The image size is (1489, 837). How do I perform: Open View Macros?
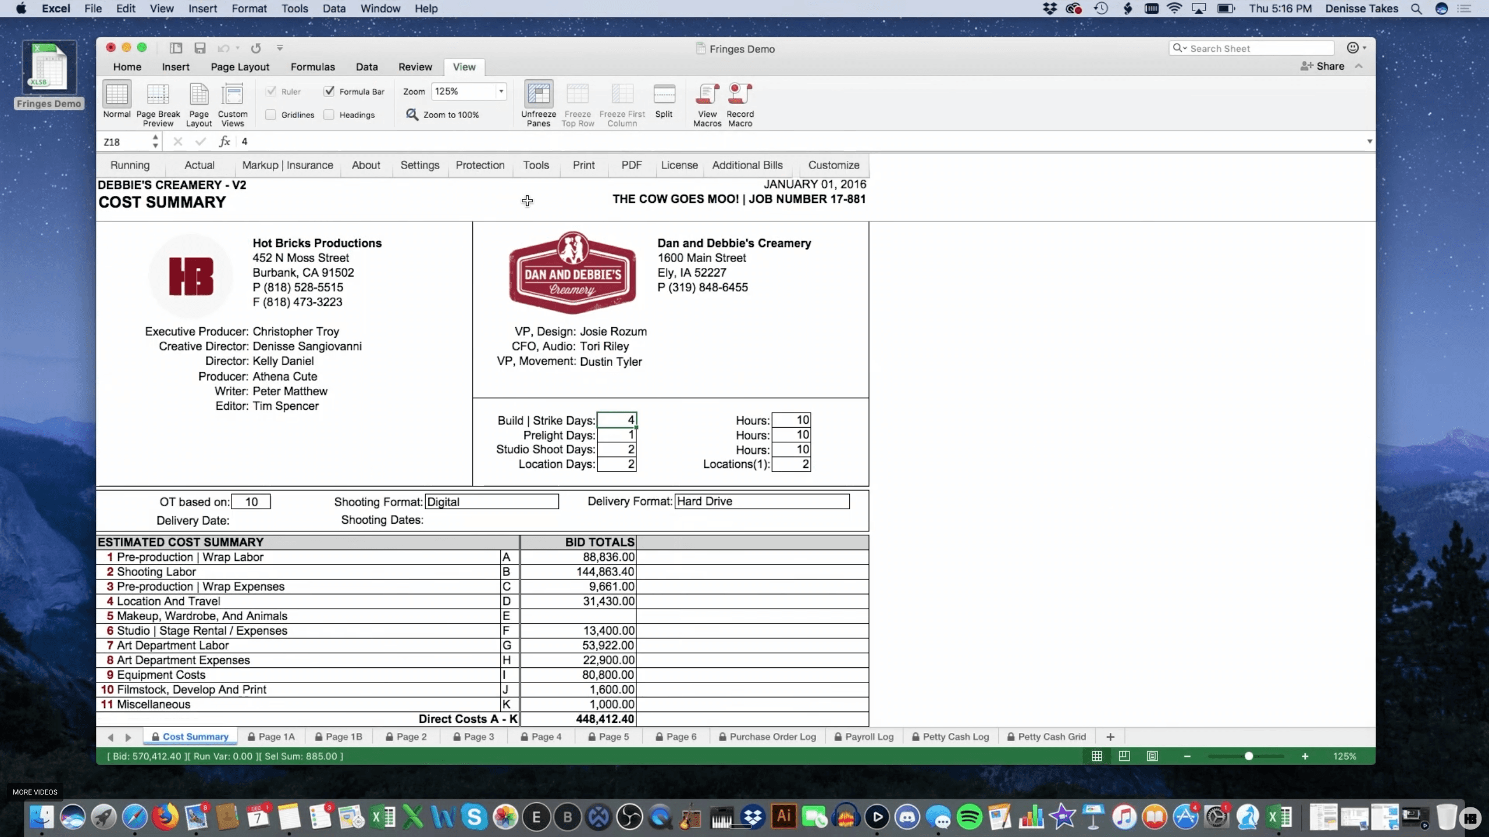(707, 95)
